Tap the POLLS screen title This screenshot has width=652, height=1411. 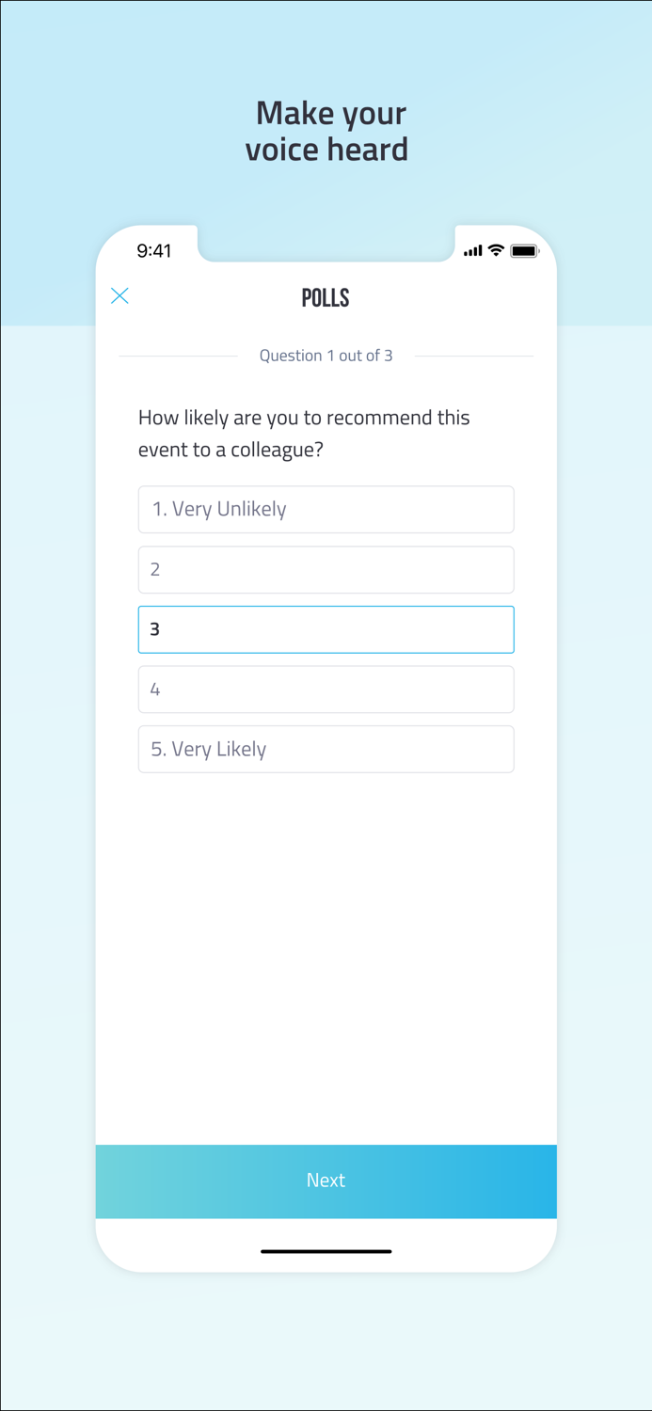click(x=326, y=298)
